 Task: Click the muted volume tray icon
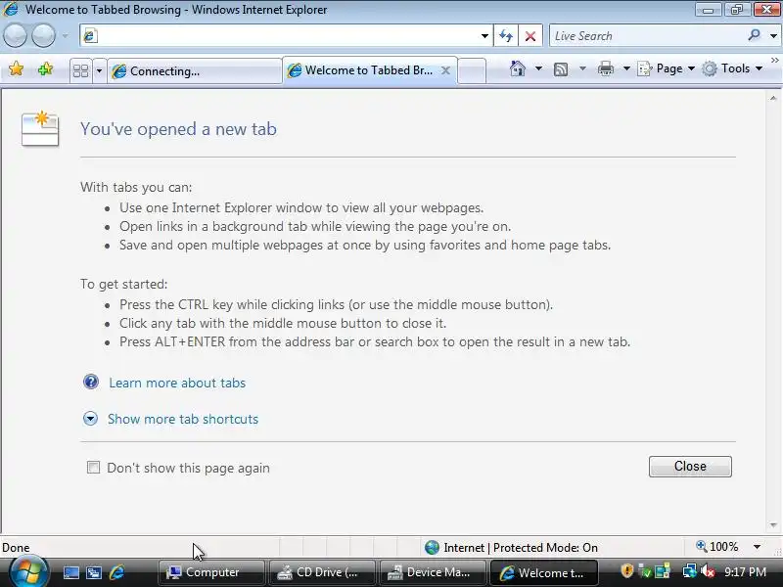(707, 571)
